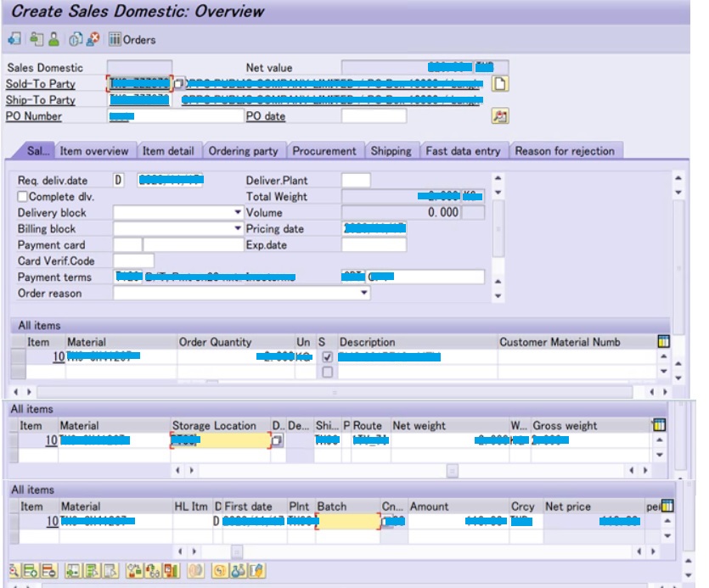Open the table settings icon in first All items grid

(x=663, y=341)
